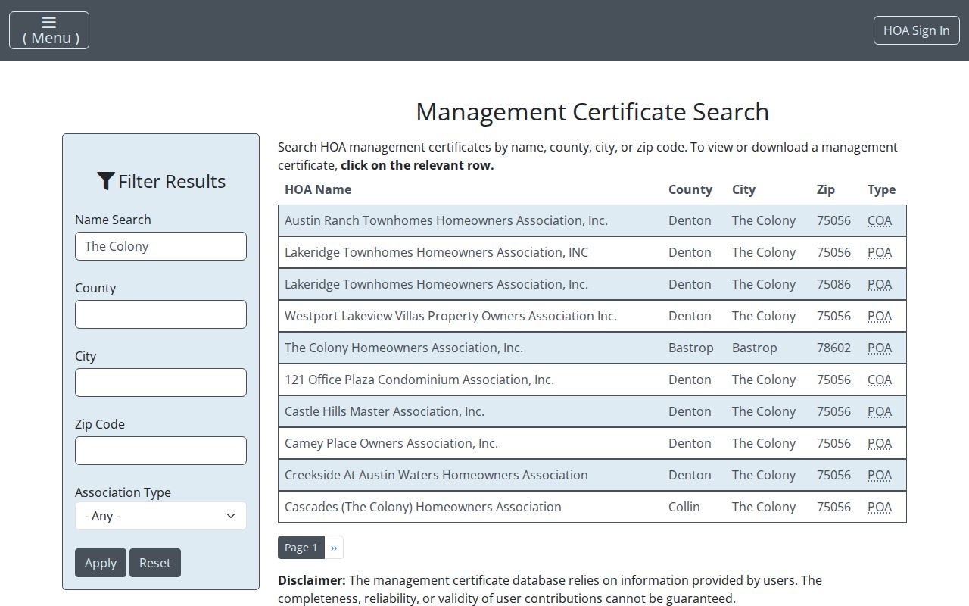Open 121 Office Plaza Condominium Association row

tap(592, 380)
